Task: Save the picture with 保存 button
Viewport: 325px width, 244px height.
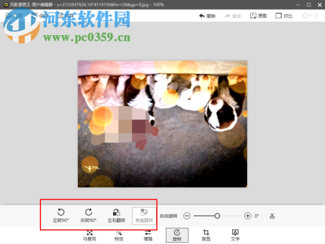Action: 40,16
